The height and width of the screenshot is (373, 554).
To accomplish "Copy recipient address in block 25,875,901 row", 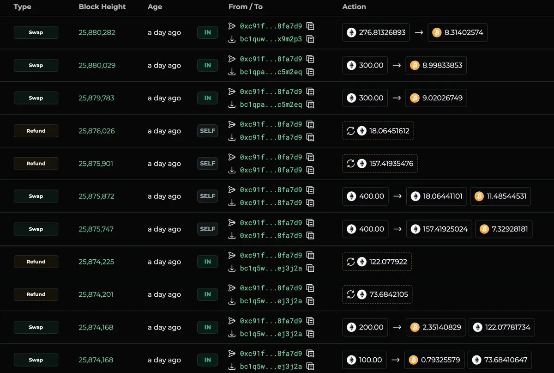I will pos(310,170).
